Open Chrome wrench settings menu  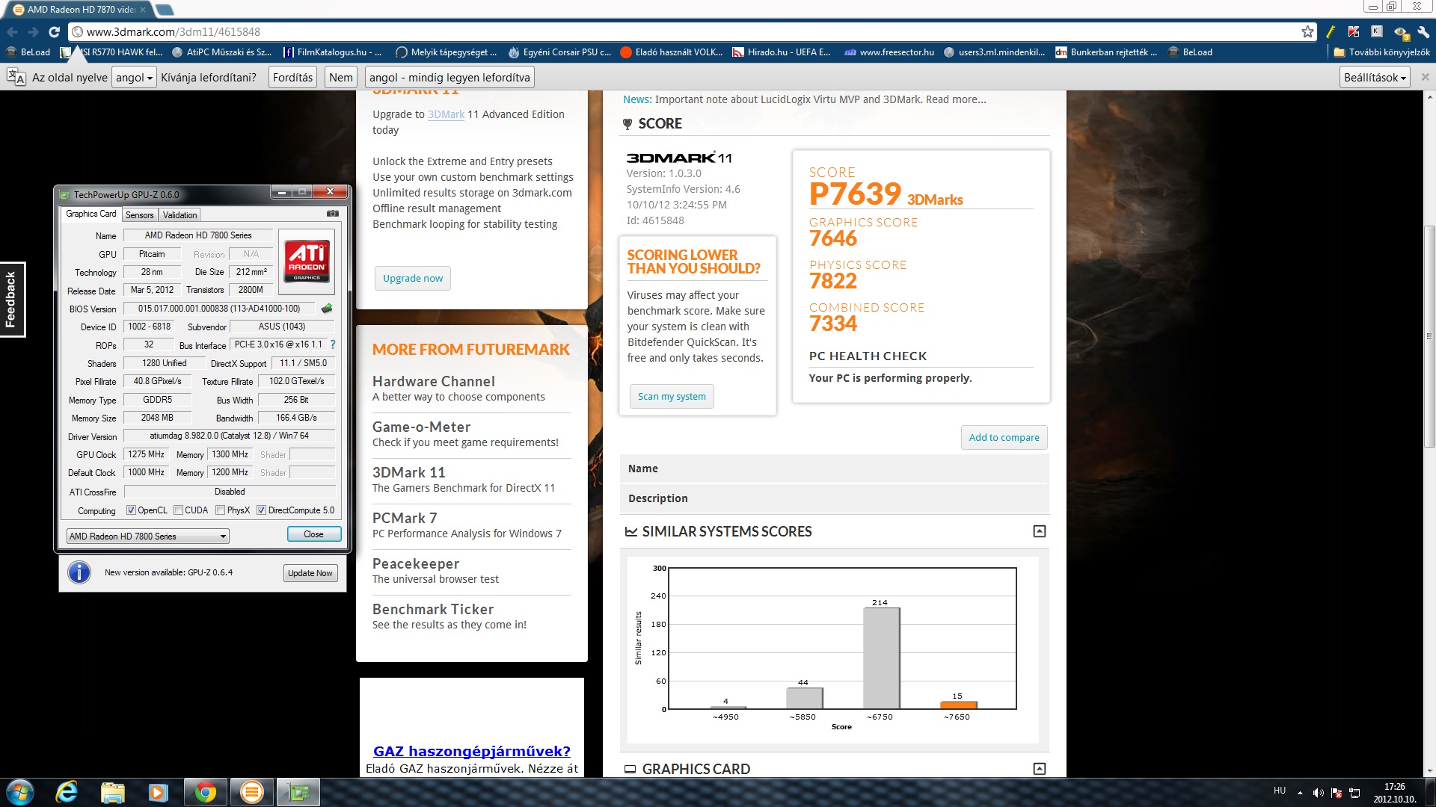click(1423, 31)
